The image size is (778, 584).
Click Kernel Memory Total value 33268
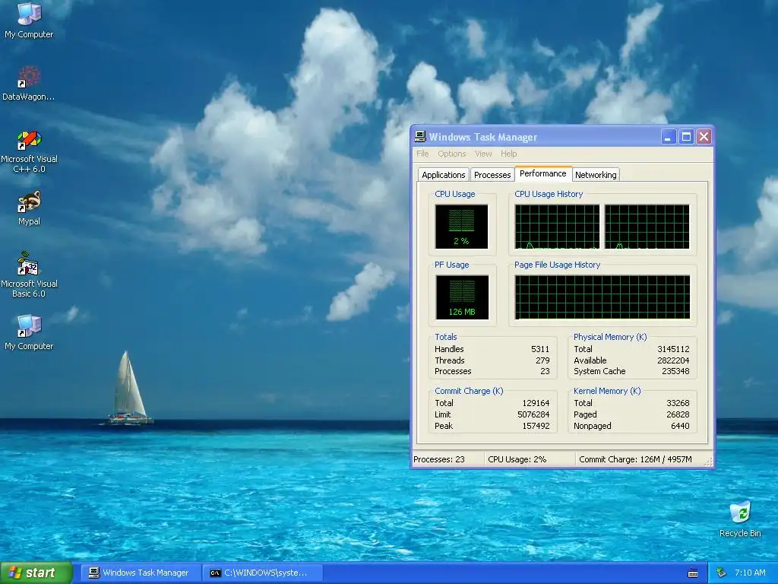pos(678,403)
